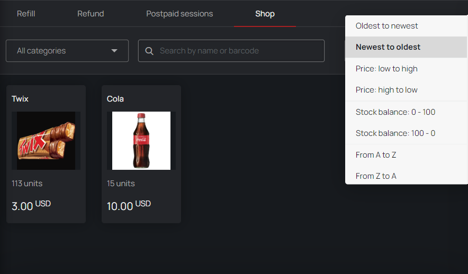Viewport: 468px width, 274px height.
Task: Sort by Oldest to newest
Action: (406, 26)
